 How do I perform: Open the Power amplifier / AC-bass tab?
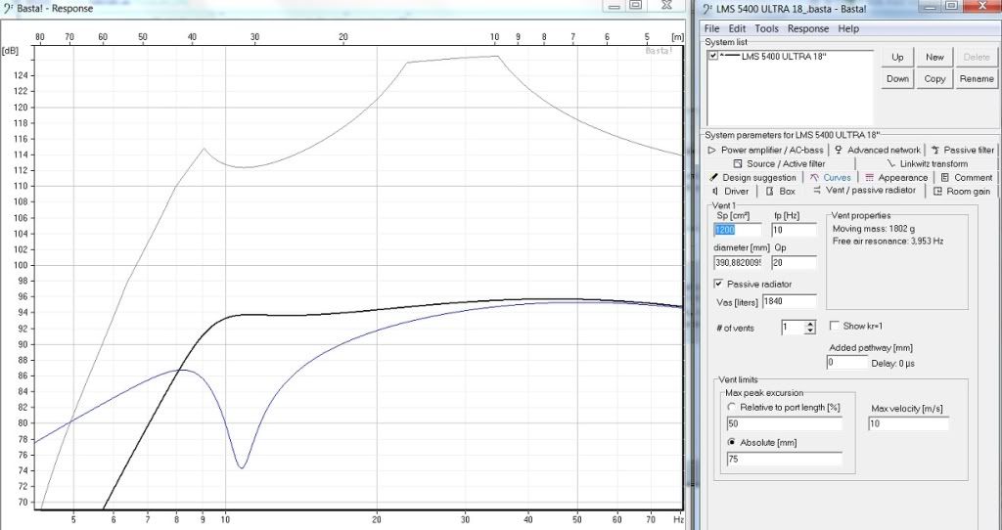tap(765, 150)
